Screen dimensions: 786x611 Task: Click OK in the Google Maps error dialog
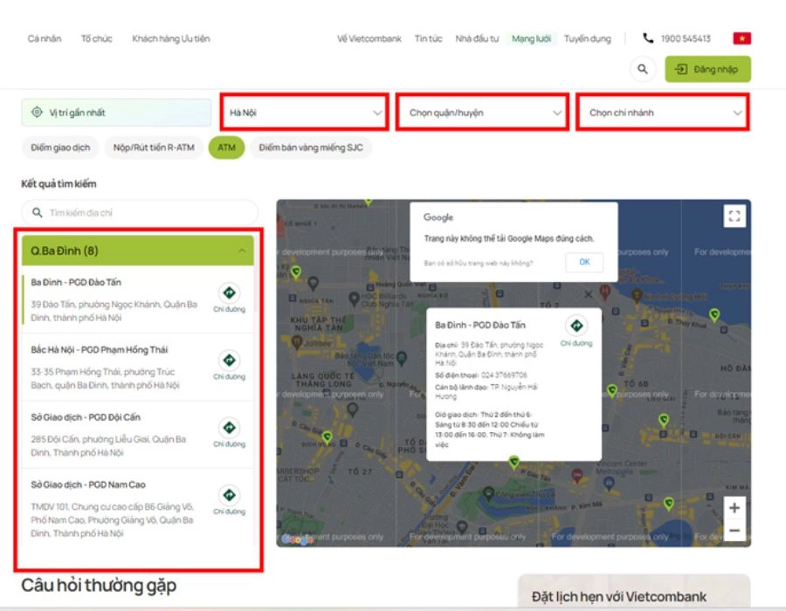(584, 262)
